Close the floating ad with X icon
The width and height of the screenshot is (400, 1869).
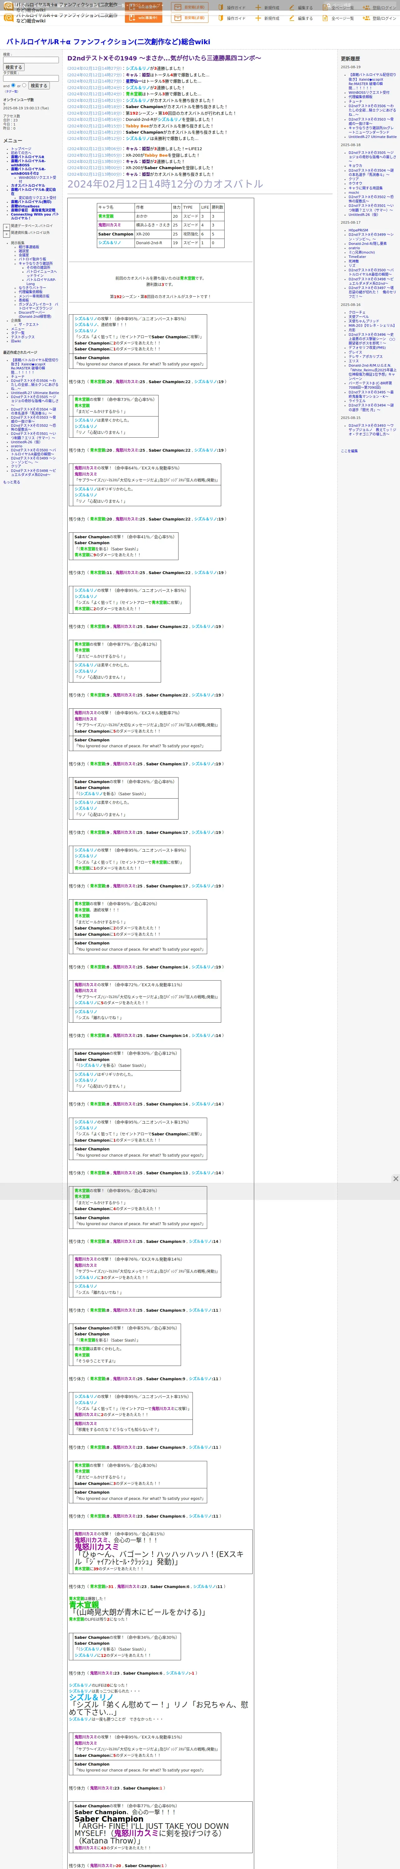coord(396,1179)
